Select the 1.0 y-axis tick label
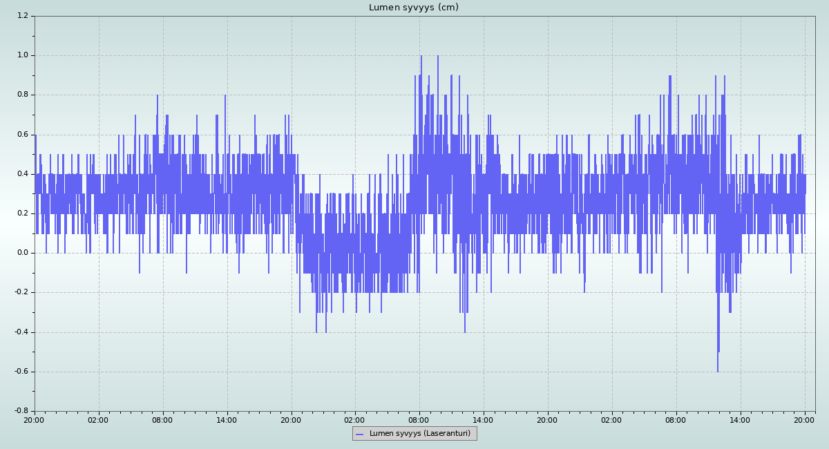This screenshot has width=829, height=449. [22, 55]
